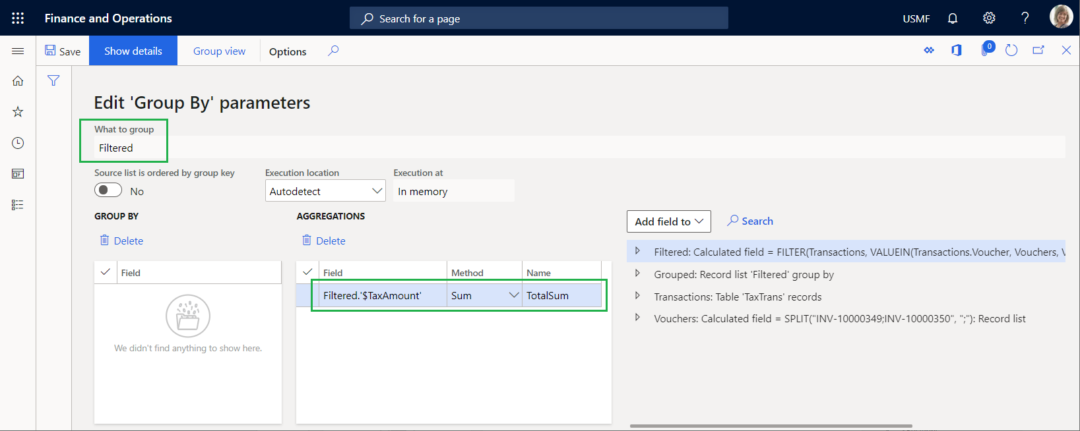Toggle Source list is ordered by group key
The width and height of the screenshot is (1080, 431).
point(108,190)
